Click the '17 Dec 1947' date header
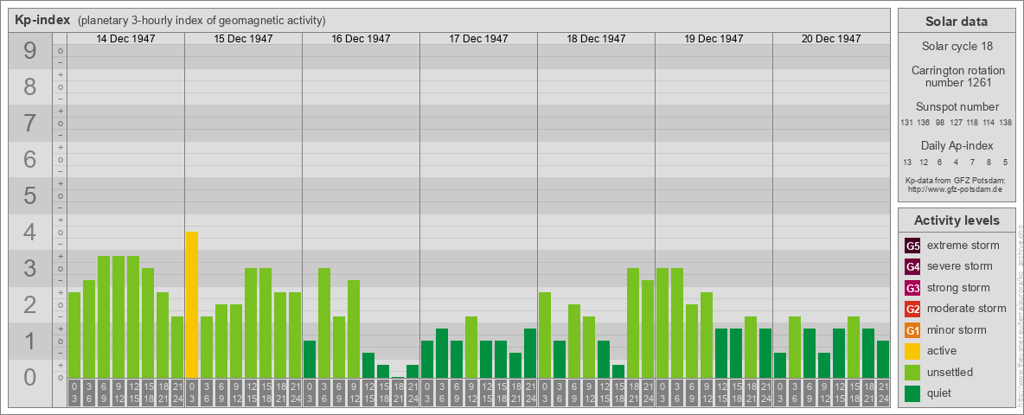This screenshot has height=415, width=1024. click(478, 39)
